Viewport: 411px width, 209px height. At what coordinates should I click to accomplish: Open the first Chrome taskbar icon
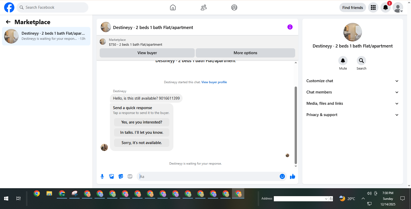click(37, 194)
